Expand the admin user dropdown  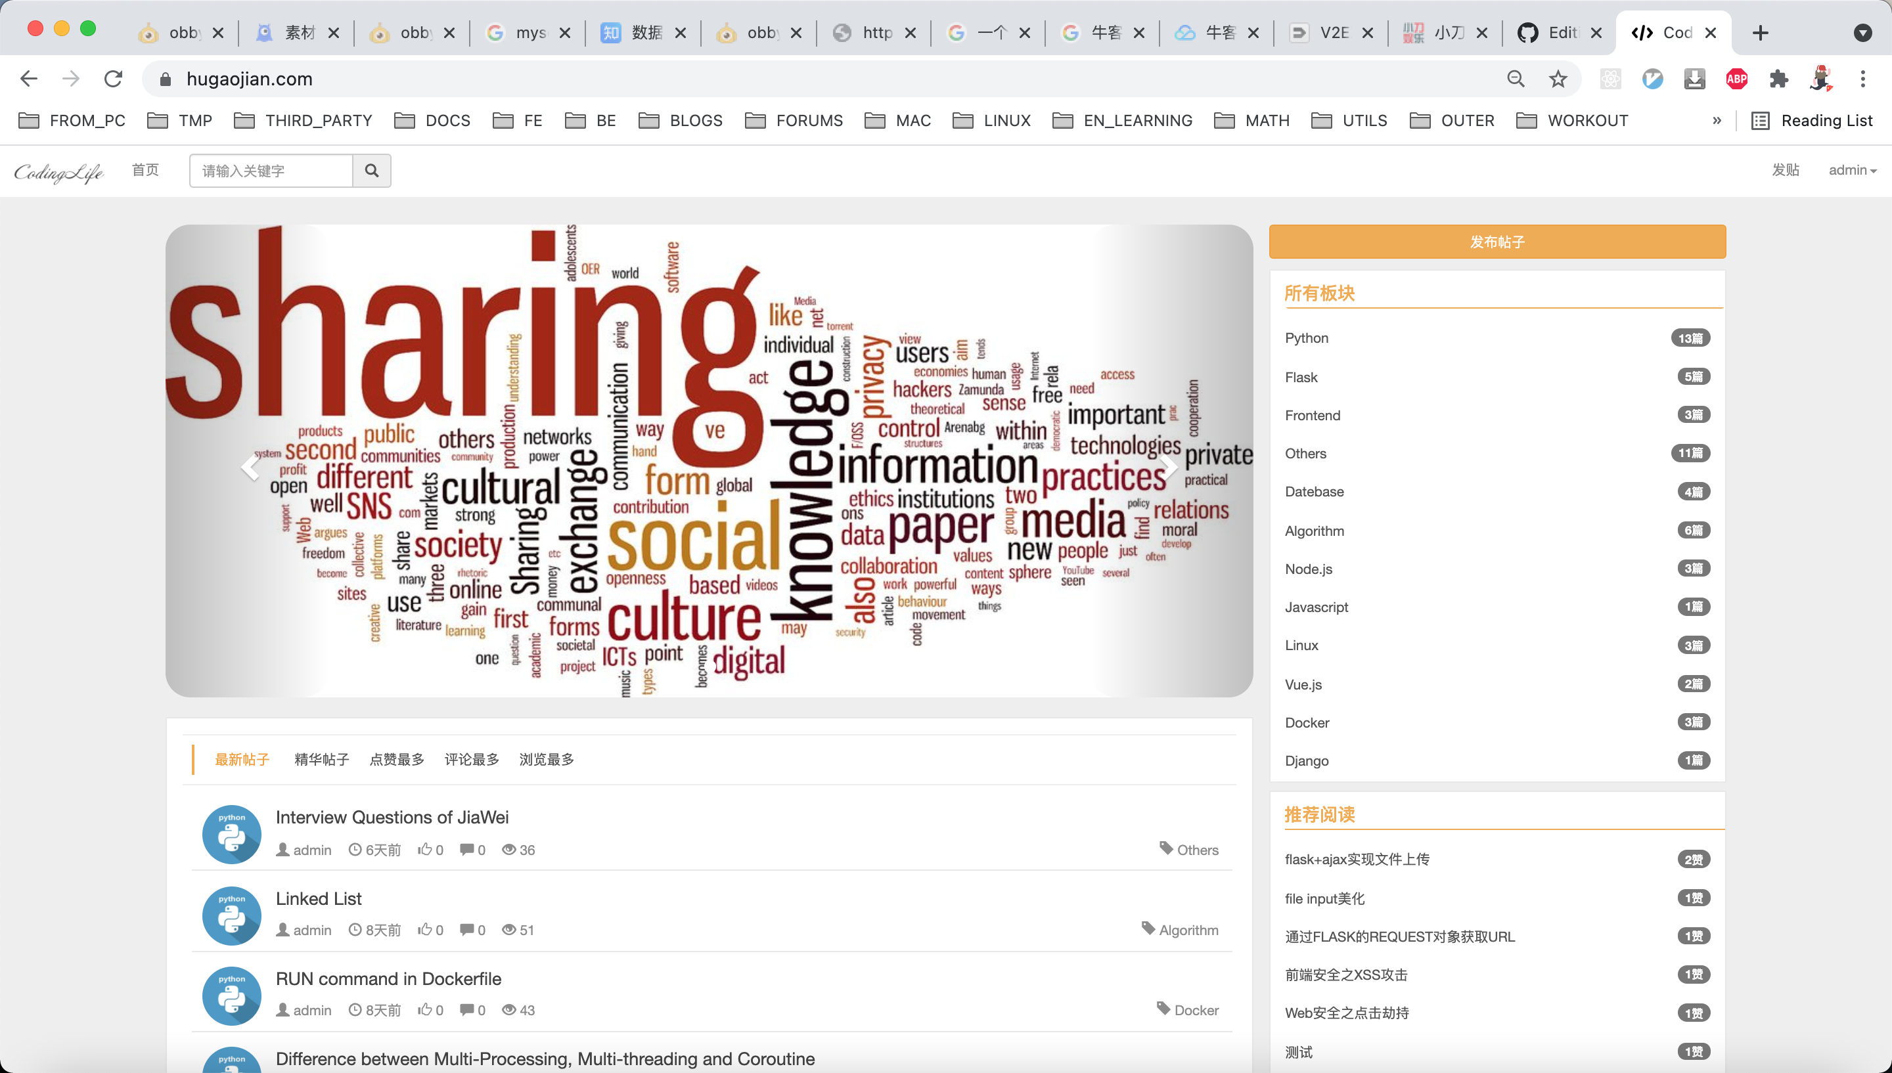coord(1851,170)
